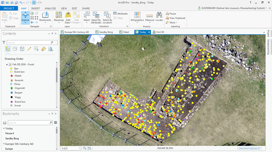The height and width of the screenshot is (152, 272).
Task: List layers by selection
Action: pyautogui.click(x=22, y=49)
